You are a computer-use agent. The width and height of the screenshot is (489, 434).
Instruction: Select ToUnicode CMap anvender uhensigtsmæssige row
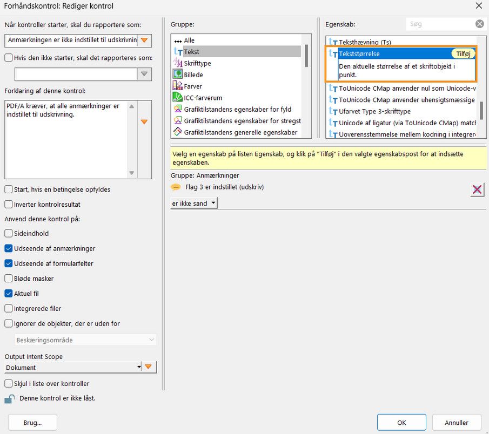point(407,100)
